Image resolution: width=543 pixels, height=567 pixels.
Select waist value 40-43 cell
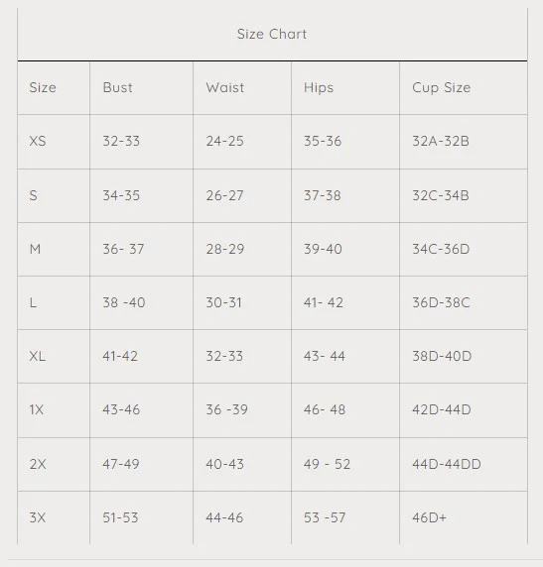click(x=224, y=464)
